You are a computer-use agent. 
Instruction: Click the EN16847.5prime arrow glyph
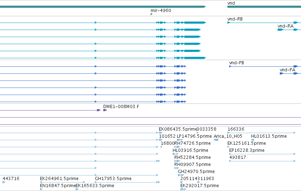pyautogui.click(x=41, y=189)
